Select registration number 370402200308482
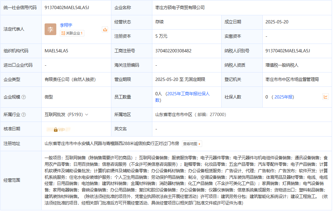Viewport: 333px width, 211px height. (173, 51)
